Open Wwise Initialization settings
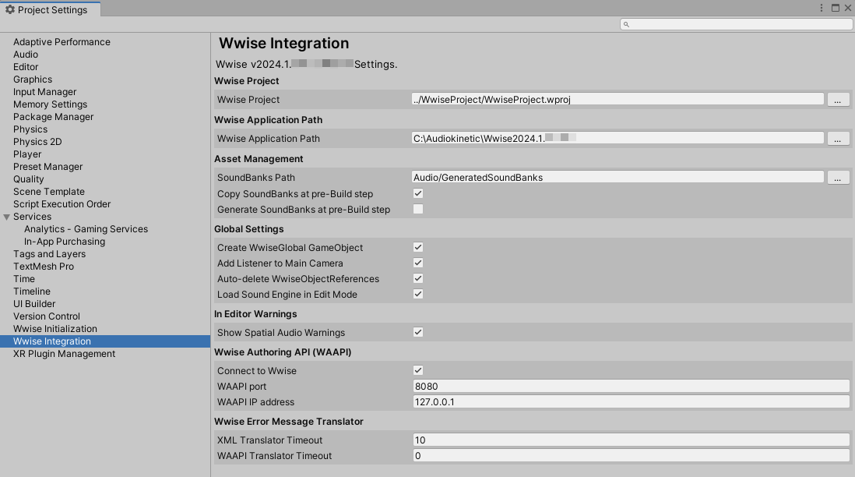 coord(55,329)
